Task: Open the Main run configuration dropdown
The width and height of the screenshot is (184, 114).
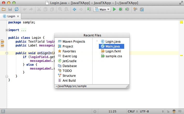Action: coord(102,9)
